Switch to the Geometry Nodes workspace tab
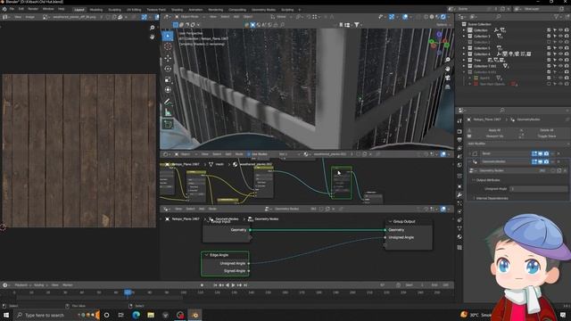The height and width of the screenshot is (321, 571). pyautogui.click(x=263, y=10)
